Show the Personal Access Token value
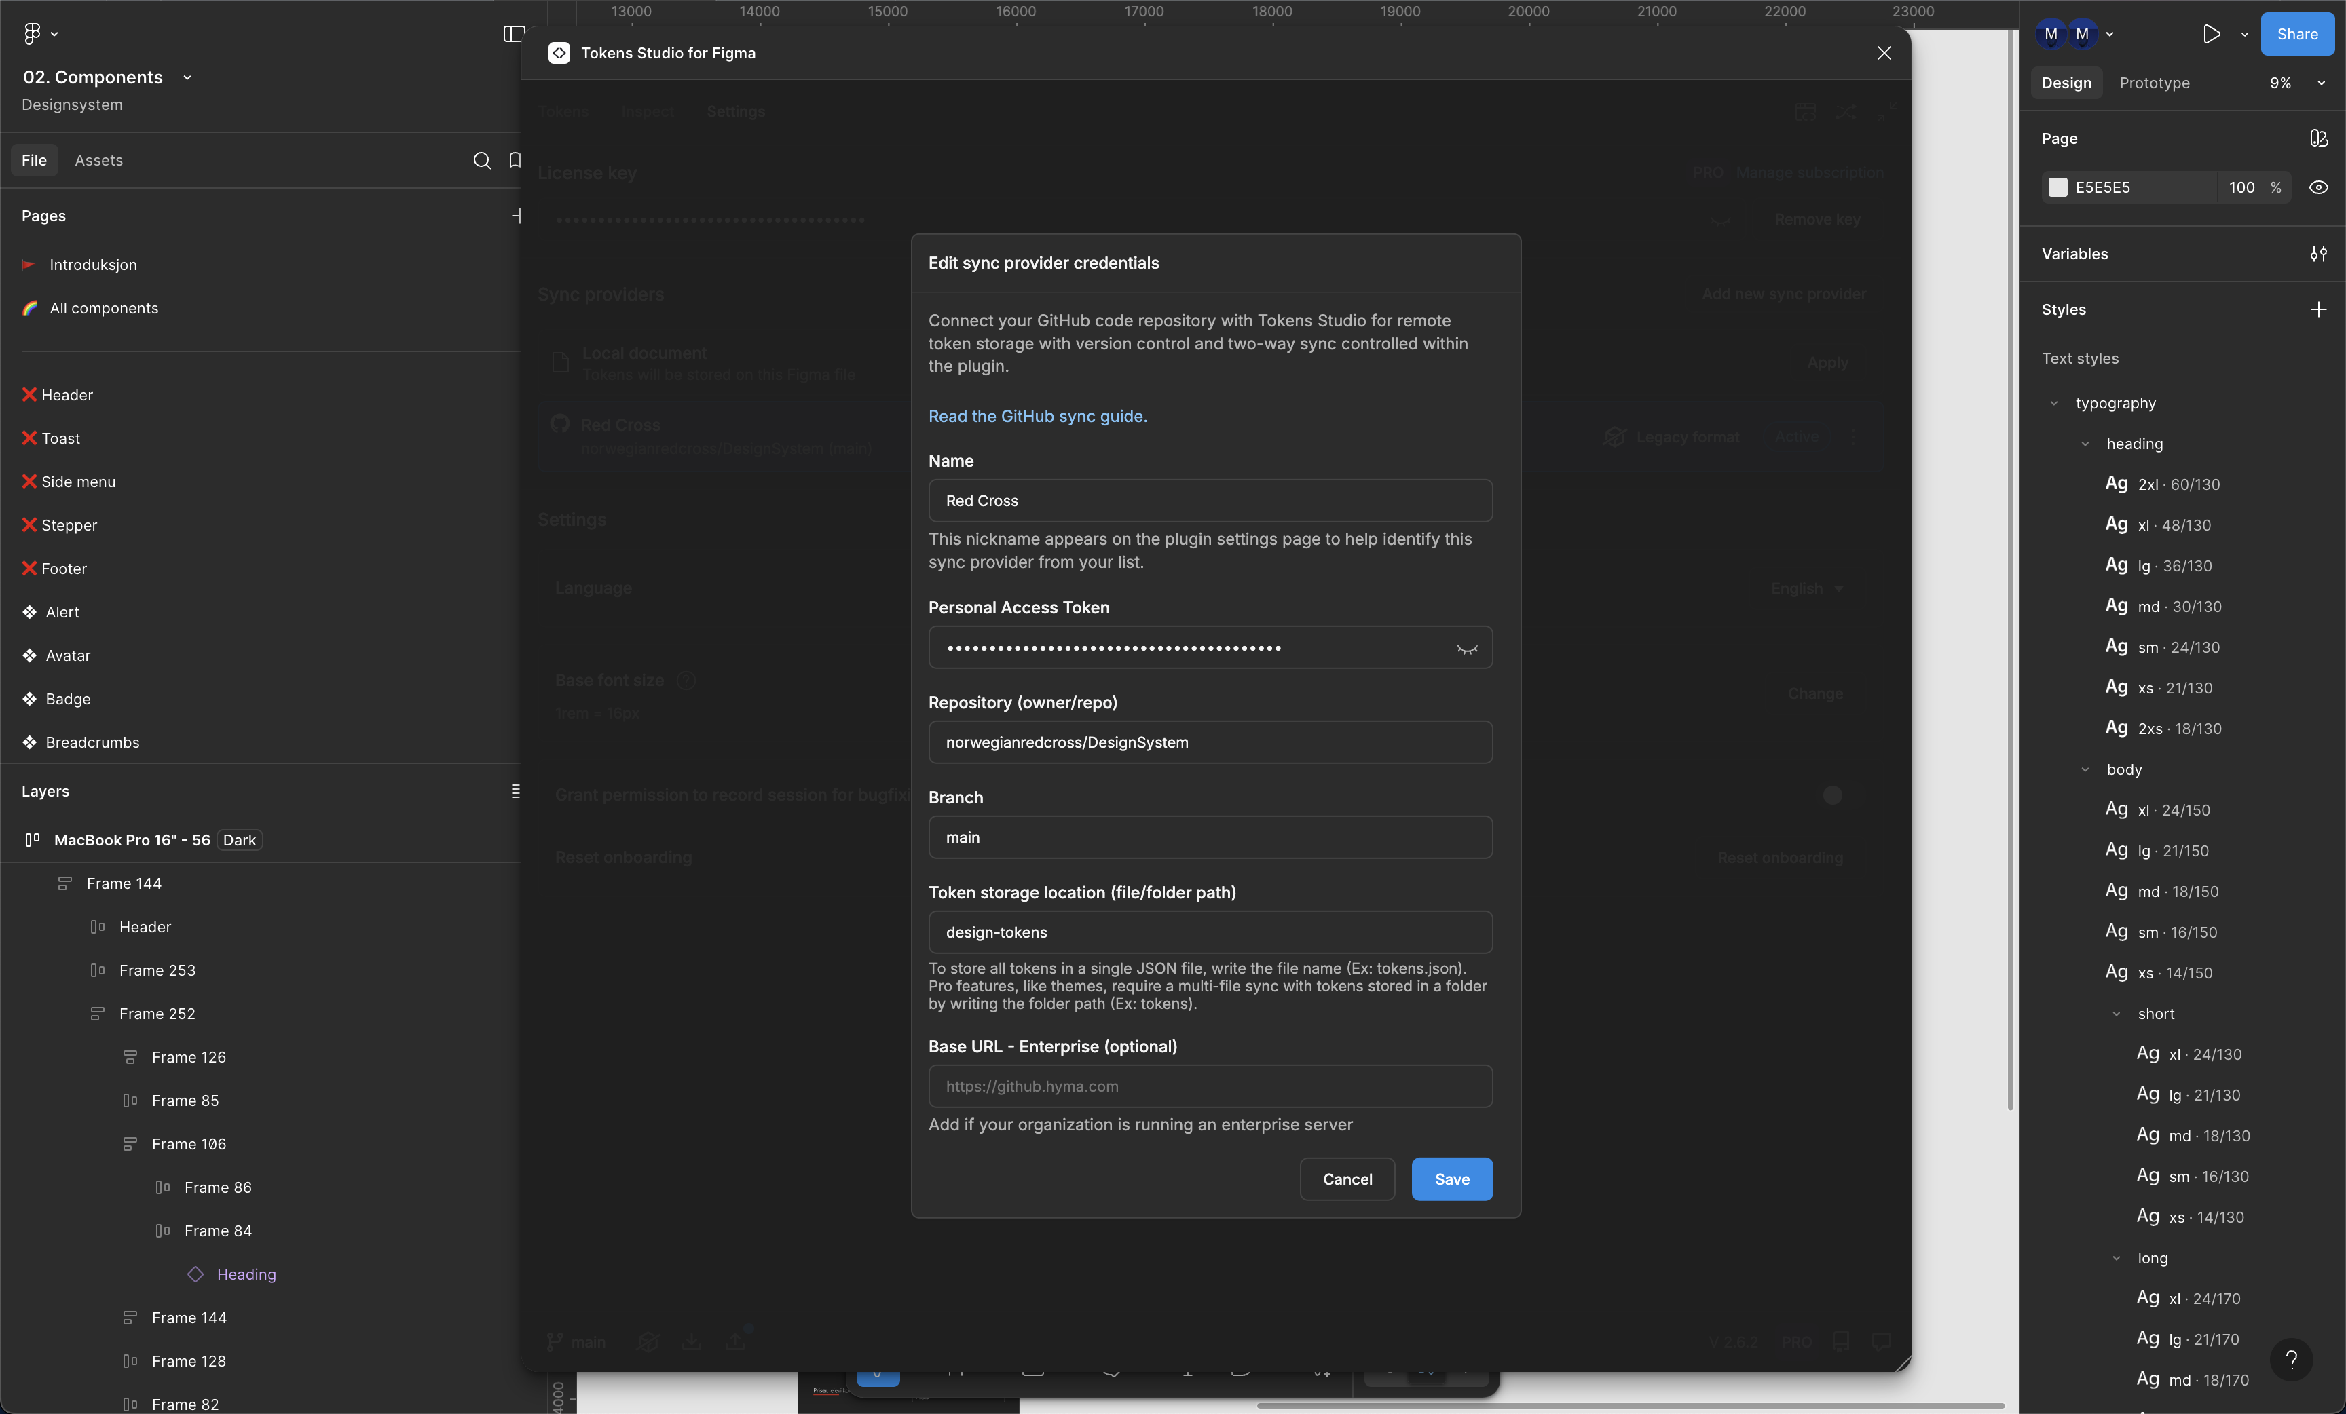Screen dimensions: 2346x1414 [x=1466, y=648]
